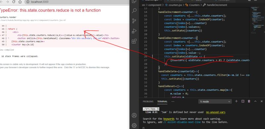Viewport: 265px width, 129px height.
Task: Open the Accounts menu in the activity bar
Action: click(x=134, y=115)
